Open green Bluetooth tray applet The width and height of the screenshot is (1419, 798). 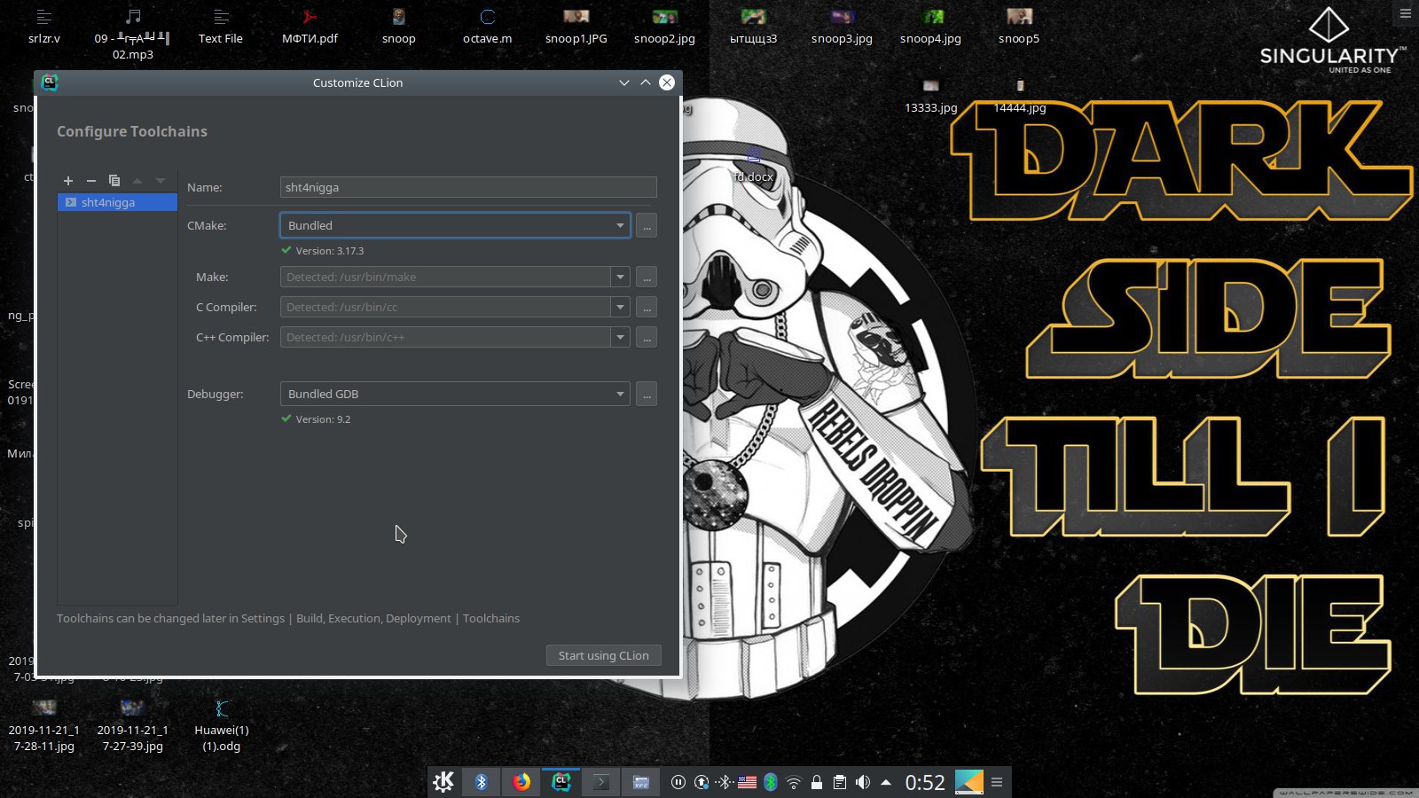(771, 782)
